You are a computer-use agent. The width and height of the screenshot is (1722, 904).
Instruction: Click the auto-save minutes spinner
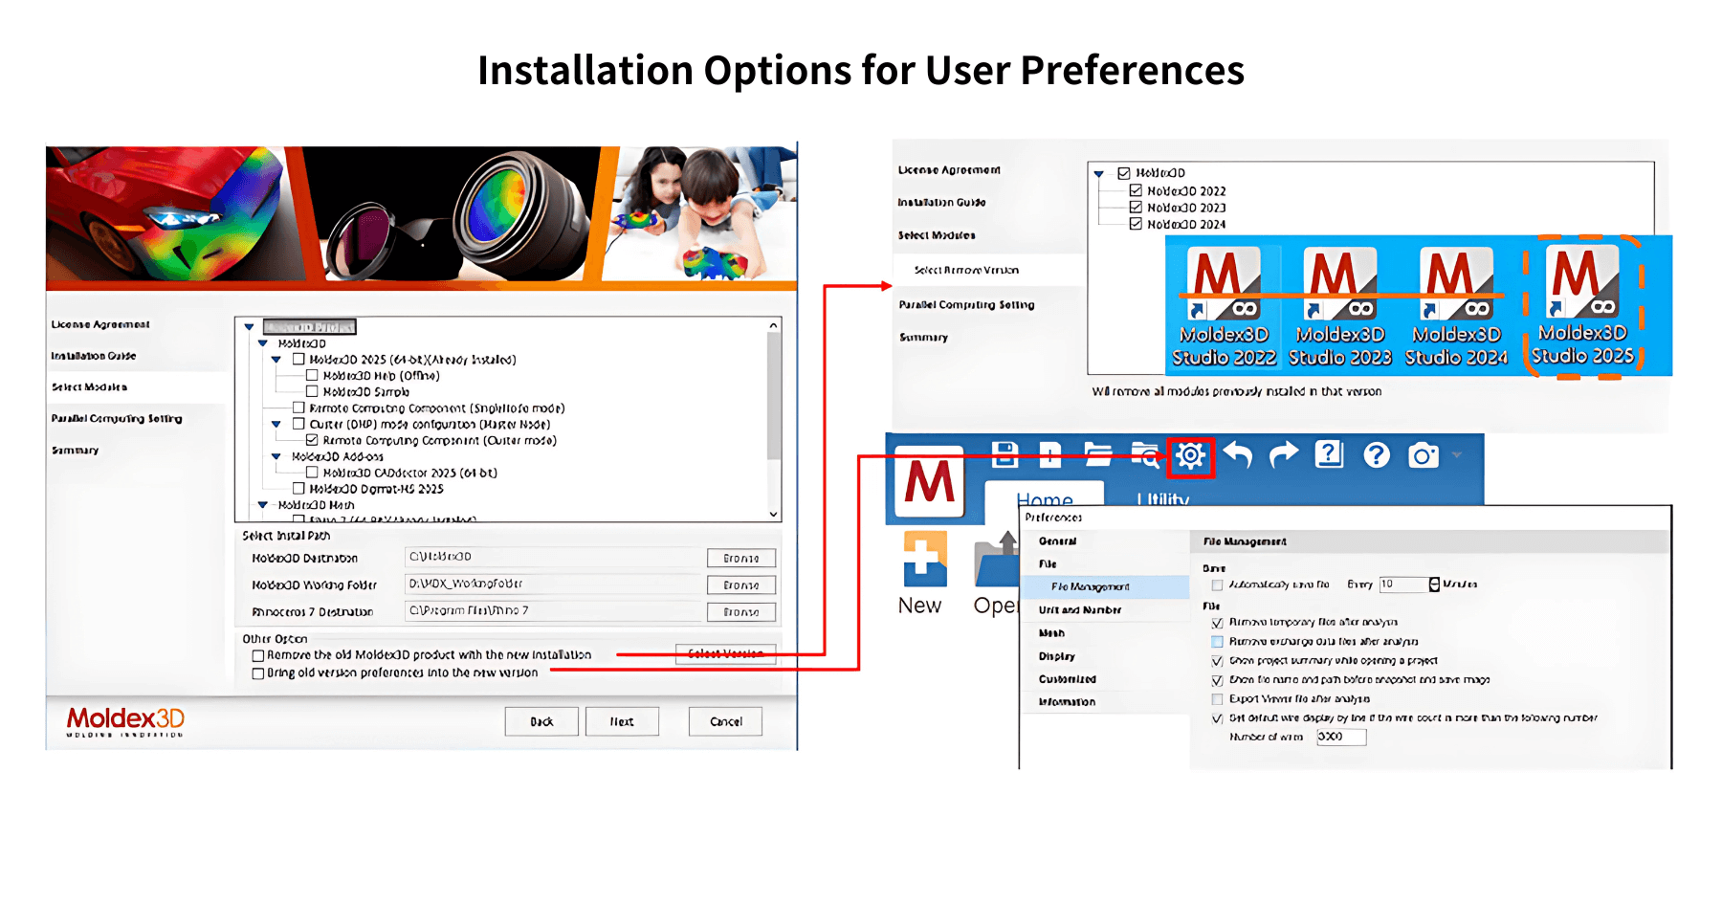(1434, 584)
